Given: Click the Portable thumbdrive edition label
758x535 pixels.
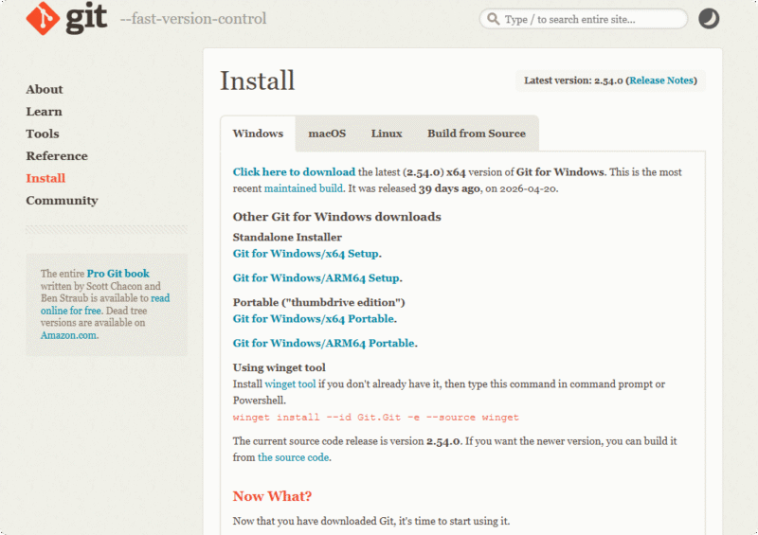Looking at the screenshot, I should (x=318, y=303).
